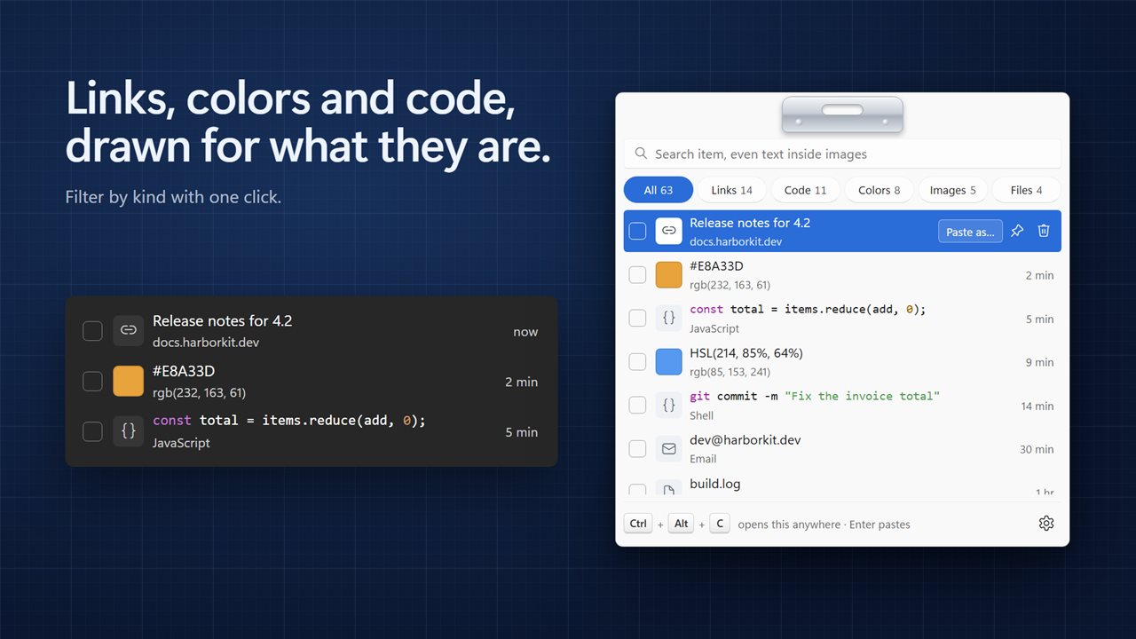Click the Alt key cap
The width and height of the screenshot is (1136, 639).
tap(681, 524)
